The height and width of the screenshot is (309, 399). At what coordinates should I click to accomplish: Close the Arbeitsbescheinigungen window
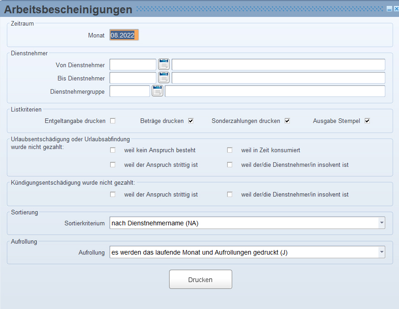tap(395, 9)
